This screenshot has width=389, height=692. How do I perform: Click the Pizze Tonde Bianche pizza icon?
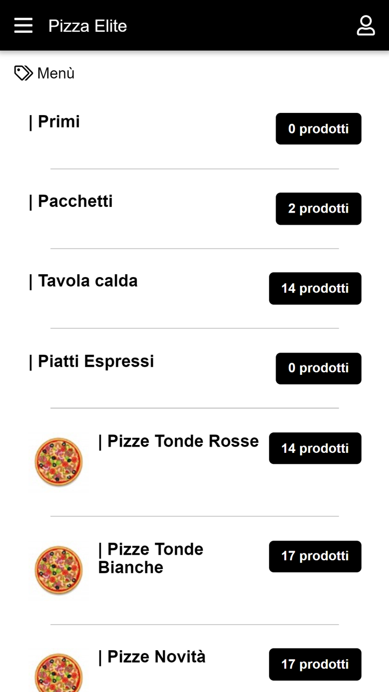pyautogui.click(x=58, y=570)
